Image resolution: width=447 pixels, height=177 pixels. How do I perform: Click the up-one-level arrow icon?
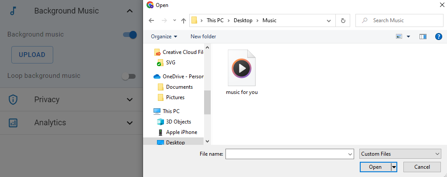pos(184,20)
